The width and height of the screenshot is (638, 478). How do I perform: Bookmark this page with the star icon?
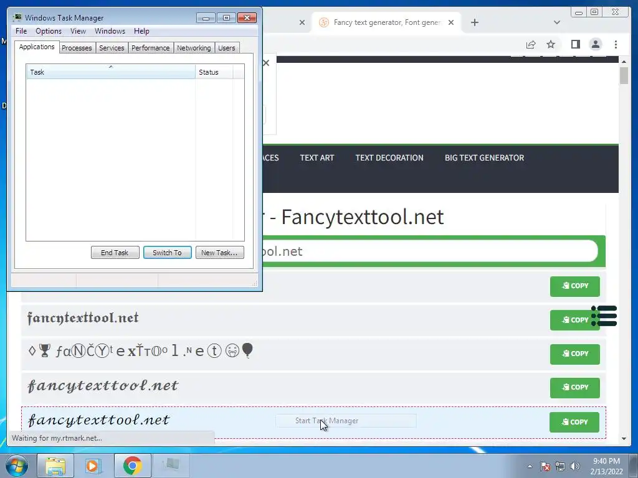point(551,44)
